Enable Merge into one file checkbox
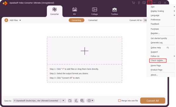176x107 pixels. click(119, 101)
